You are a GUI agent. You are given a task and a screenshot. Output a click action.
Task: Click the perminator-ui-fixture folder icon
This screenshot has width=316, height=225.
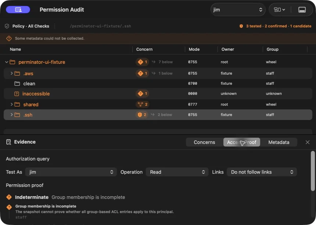(x=12, y=62)
